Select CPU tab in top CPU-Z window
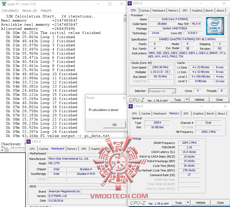This screenshot has width=230, height=207. [133, 10]
